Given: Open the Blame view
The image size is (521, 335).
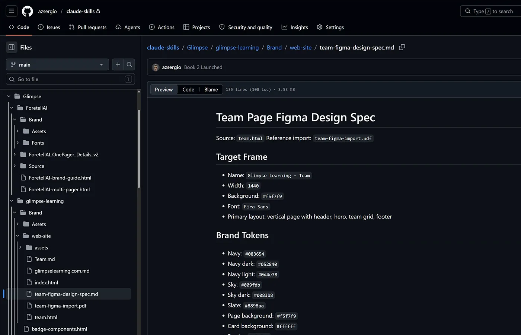Looking at the screenshot, I should [211, 89].
